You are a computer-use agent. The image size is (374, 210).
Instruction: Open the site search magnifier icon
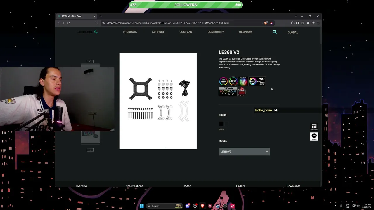pyautogui.click(x=275, y=32)
